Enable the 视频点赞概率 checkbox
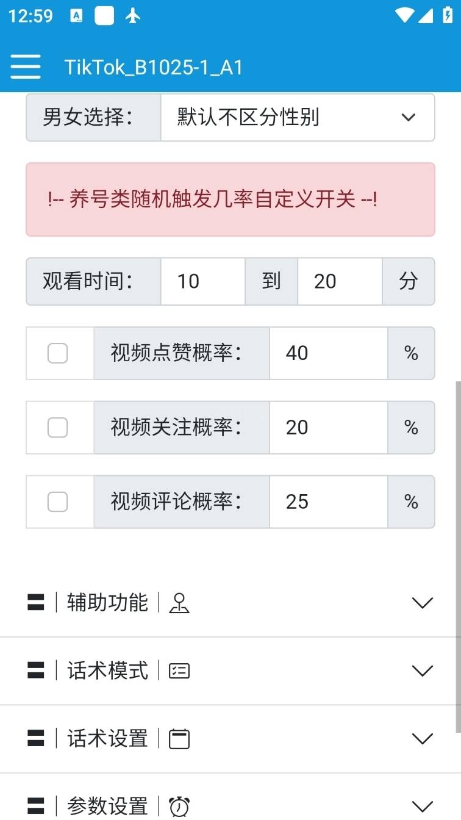This screenshot has height=820, width=461. point(57,353)
